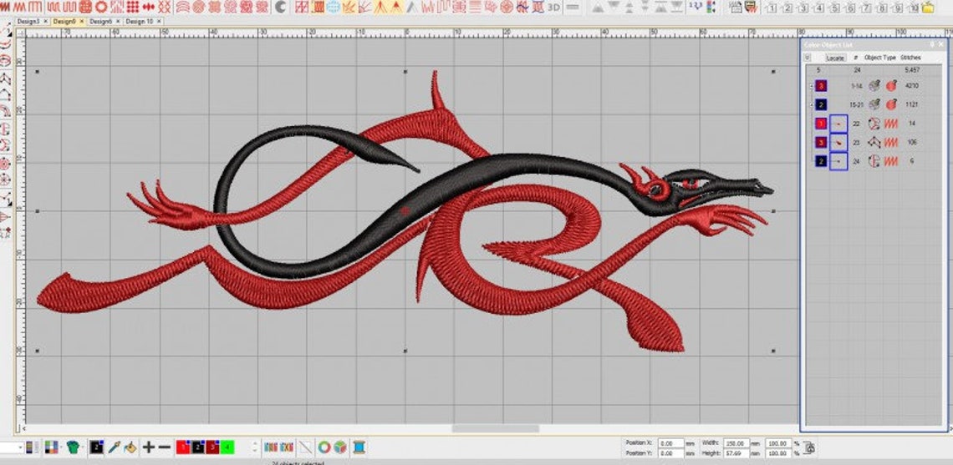
Task: Click the blue thread spool icon
Action: click(359, 448)
